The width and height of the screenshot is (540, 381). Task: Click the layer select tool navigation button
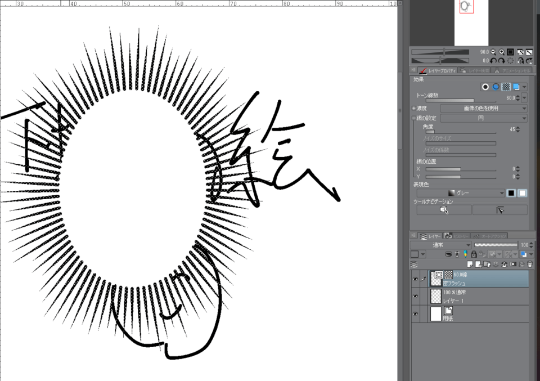click(x=499, y=209)
